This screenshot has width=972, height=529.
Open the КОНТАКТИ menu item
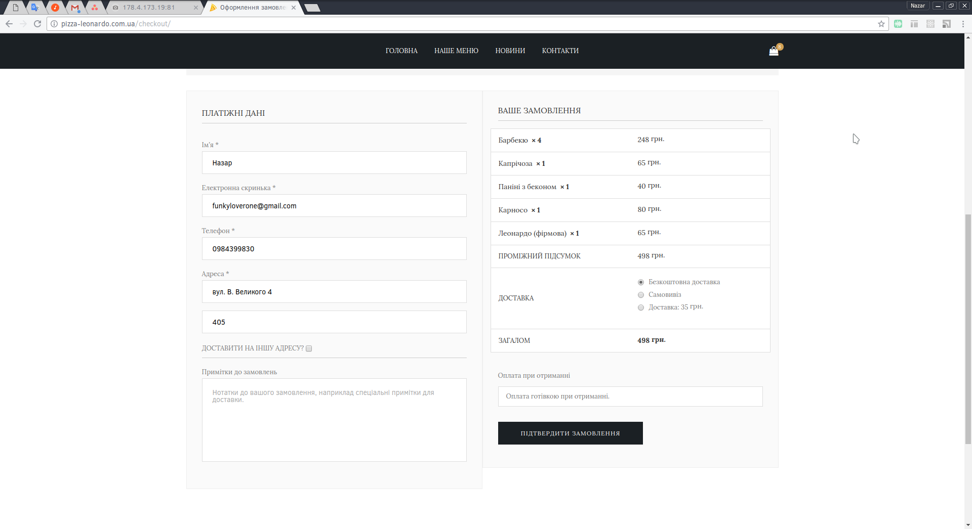pos(560,51)
